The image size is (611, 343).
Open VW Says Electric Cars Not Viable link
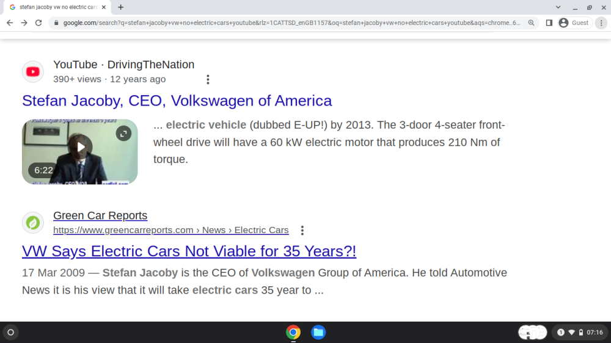pos(189,251)
